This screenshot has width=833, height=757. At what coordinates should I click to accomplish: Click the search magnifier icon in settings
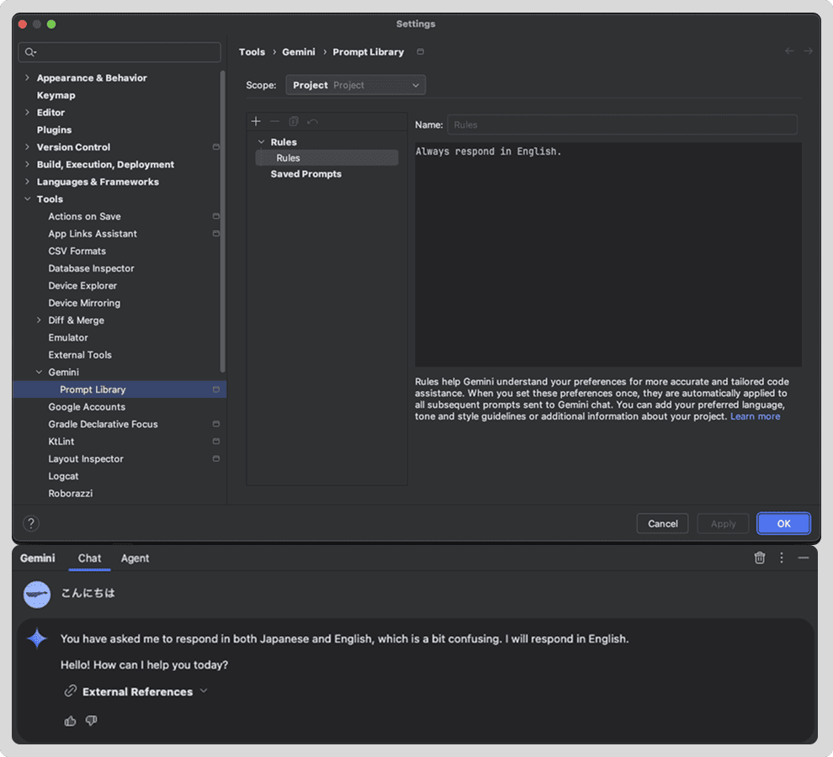click(29, 52)
